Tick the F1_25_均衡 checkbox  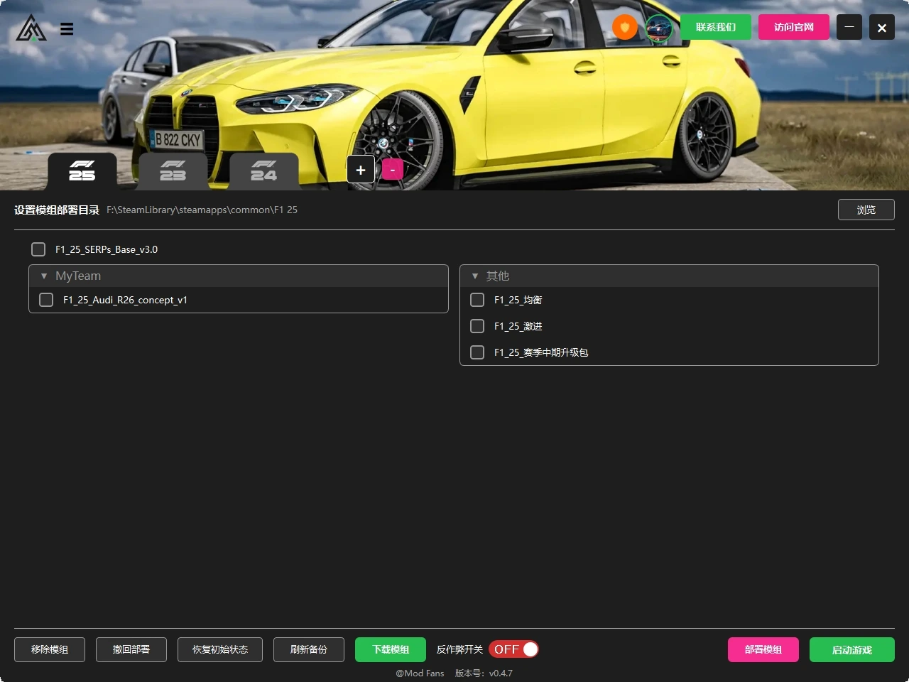coord(477,300)
